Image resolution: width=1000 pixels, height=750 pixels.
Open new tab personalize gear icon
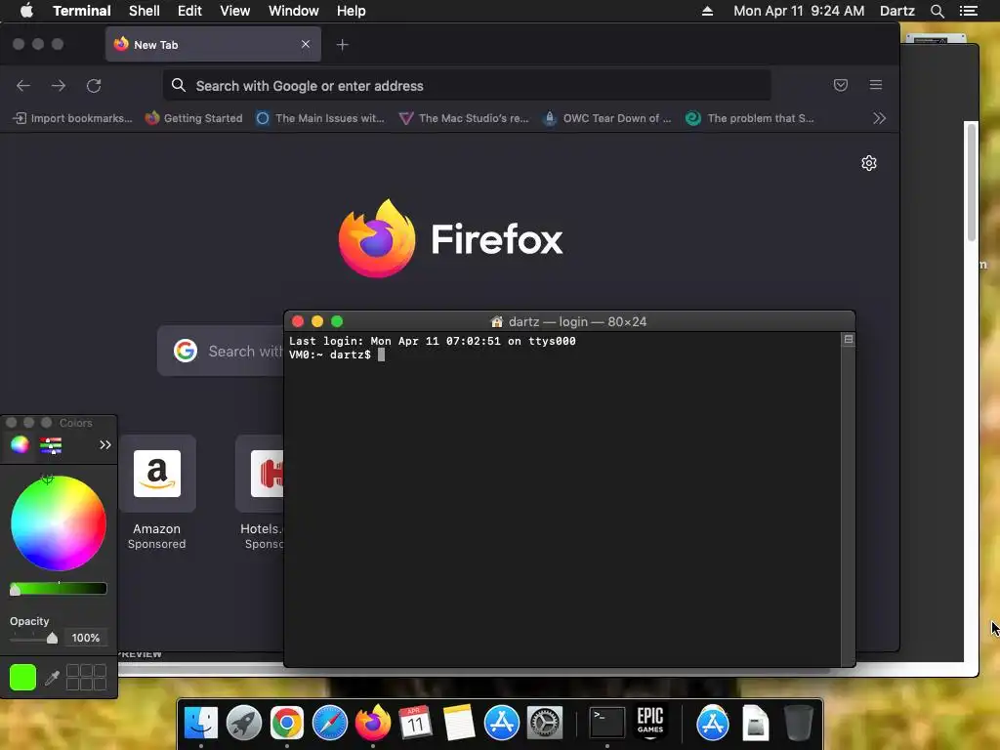[x=868, y=163]
